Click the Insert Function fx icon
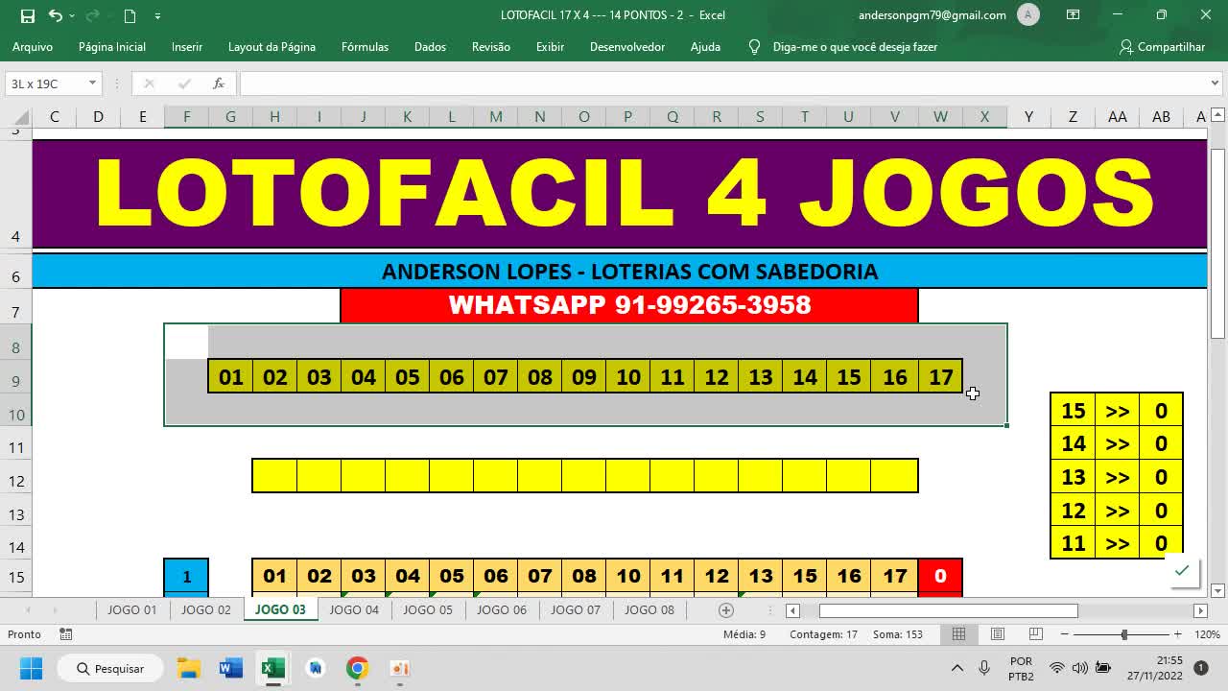The height and width of the screenshot is (691, 1228). coord(219,83)
